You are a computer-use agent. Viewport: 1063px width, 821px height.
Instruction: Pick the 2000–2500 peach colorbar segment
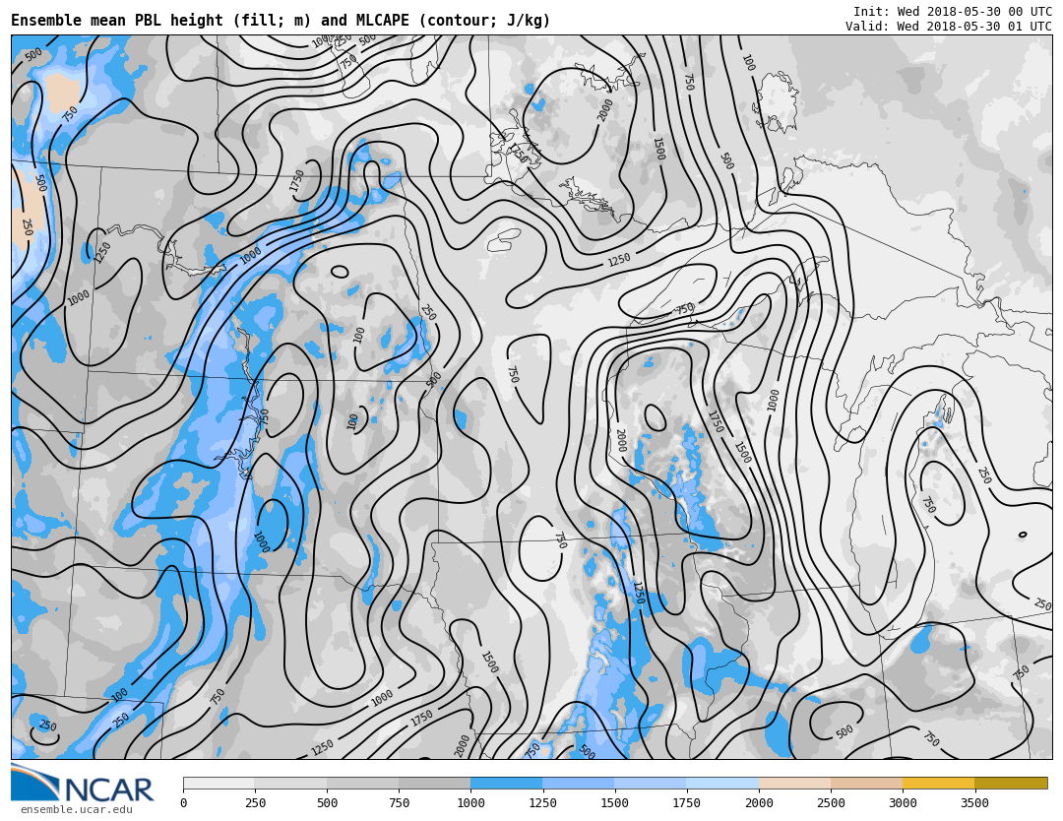click(794, 784)
